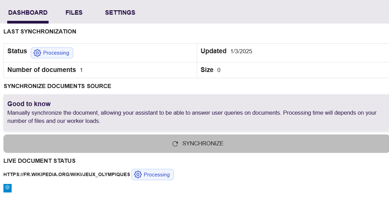
Task: Click the Status label in the table
Action: (17, 51)
